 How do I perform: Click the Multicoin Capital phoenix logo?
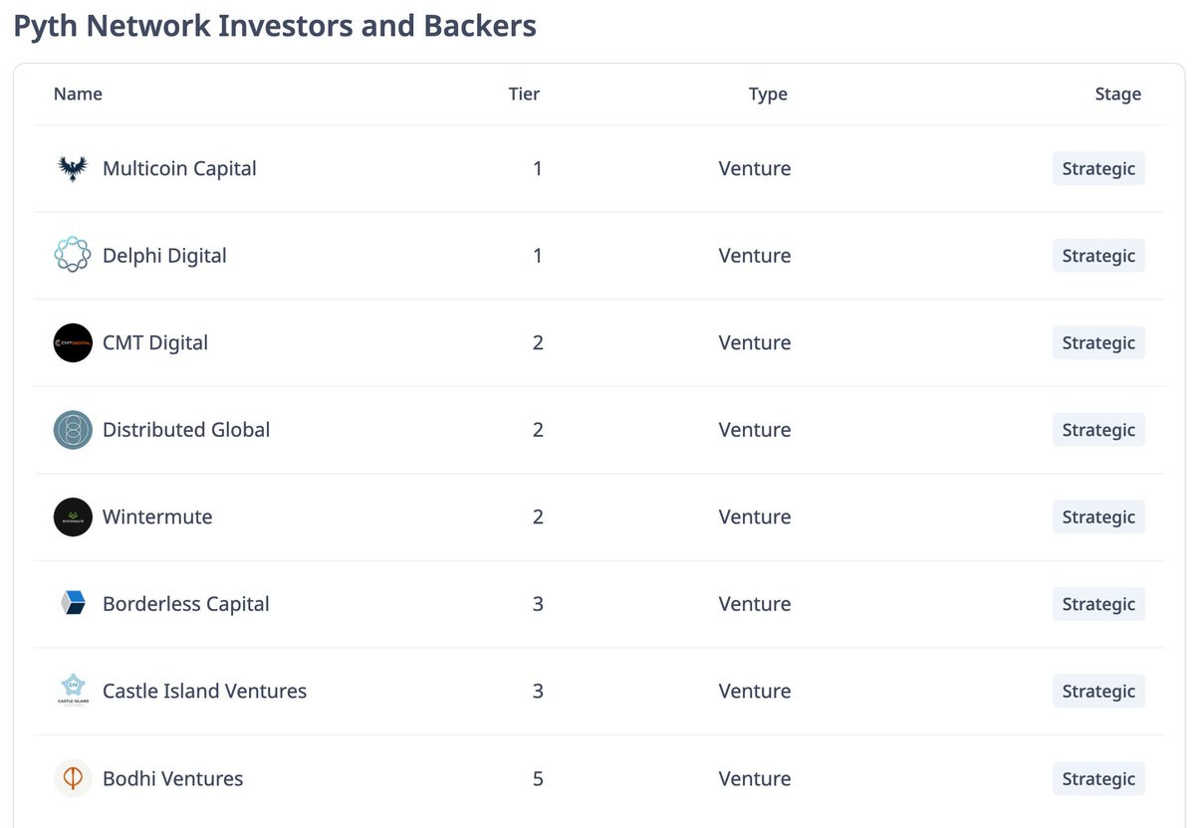(72, 168)
